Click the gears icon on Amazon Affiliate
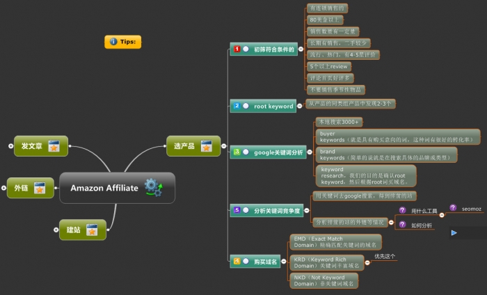487x295 pixels. click(154, 187)
